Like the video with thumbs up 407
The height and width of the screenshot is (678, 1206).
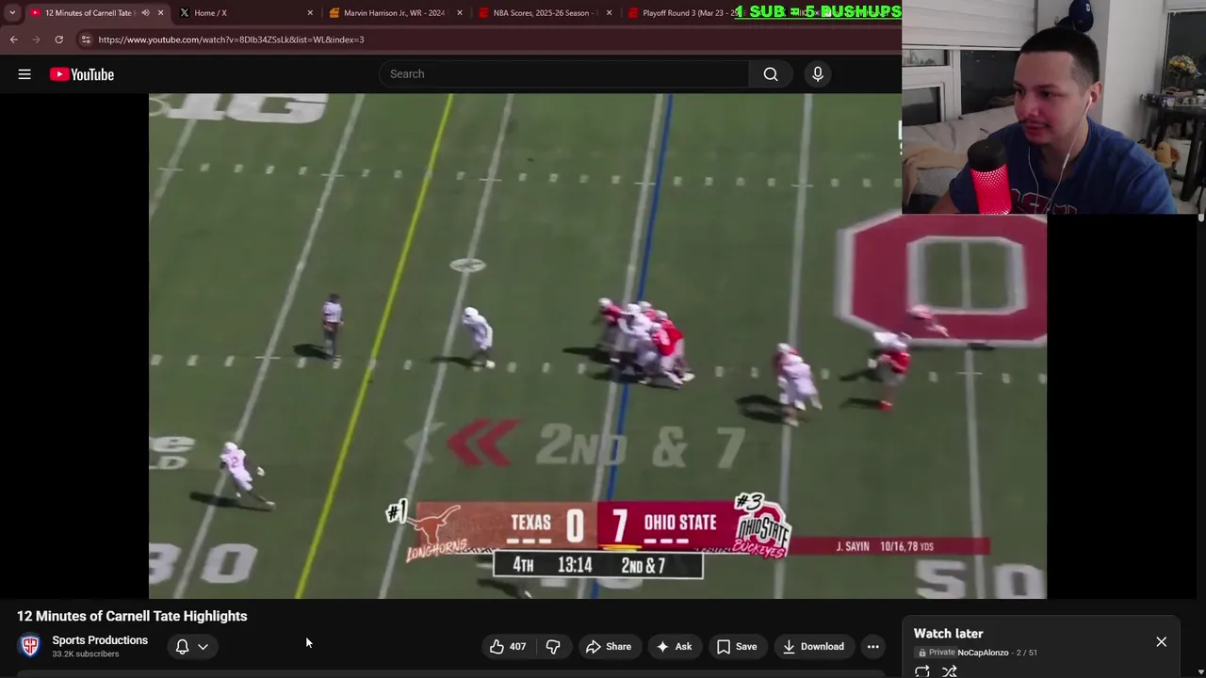pos(507,647)
